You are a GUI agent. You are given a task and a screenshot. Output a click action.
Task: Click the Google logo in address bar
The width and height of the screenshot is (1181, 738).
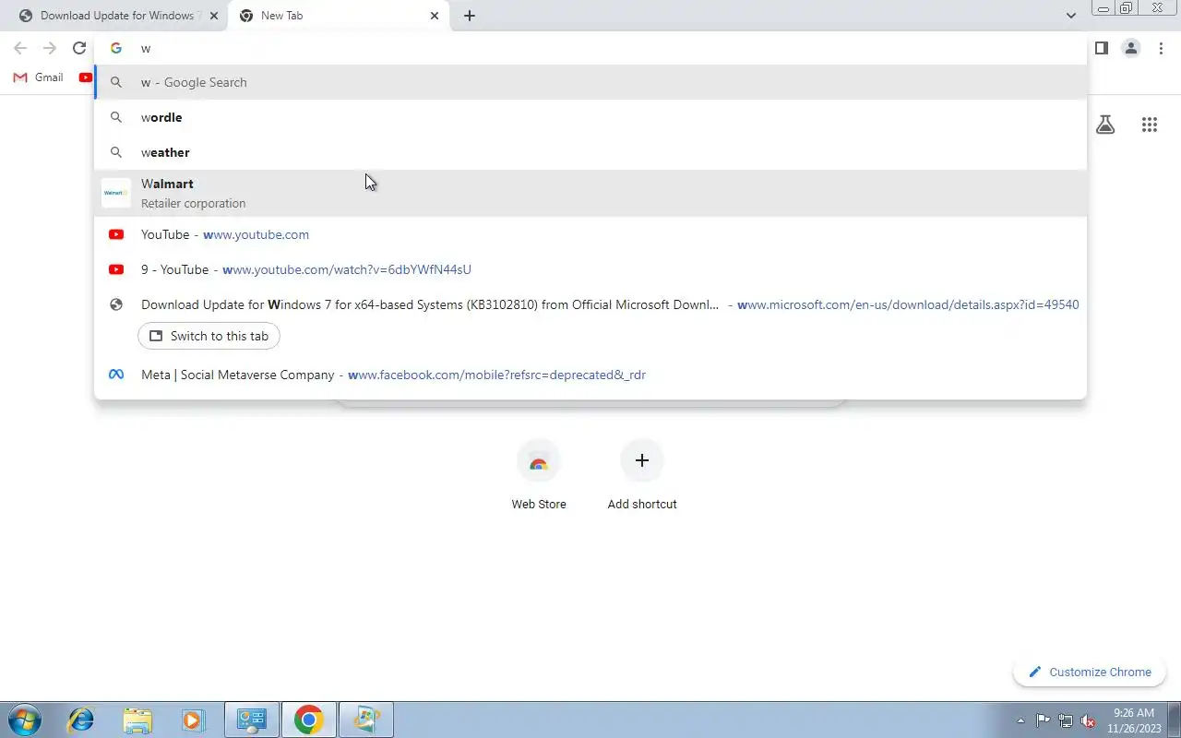(x=116, y=48)
